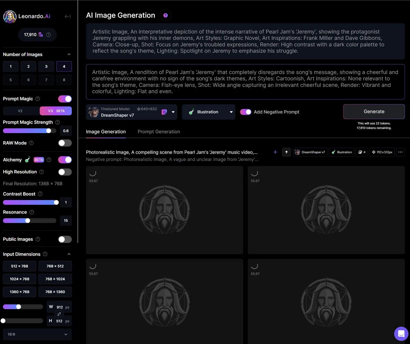Turn off the Prompt Magic toggle
Viewport: 410px width, 344px height.
[x=65, y=99]
